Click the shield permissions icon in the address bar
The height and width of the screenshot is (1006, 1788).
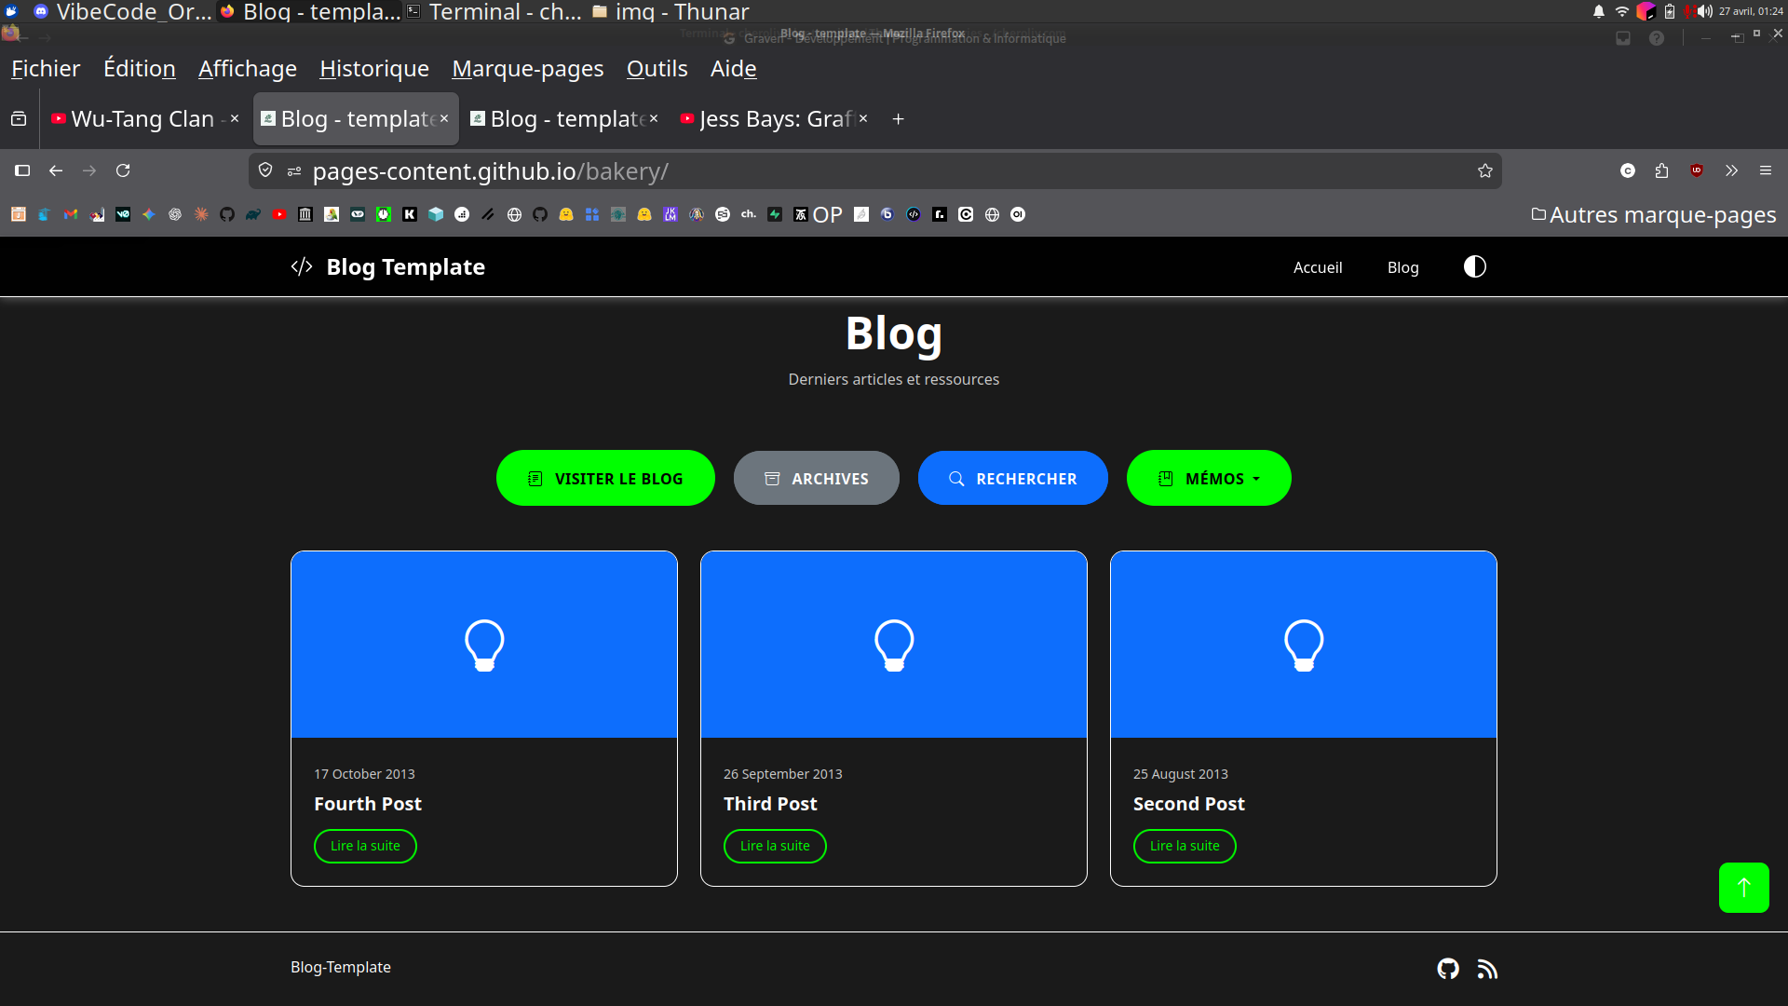[x=265, y=170]
